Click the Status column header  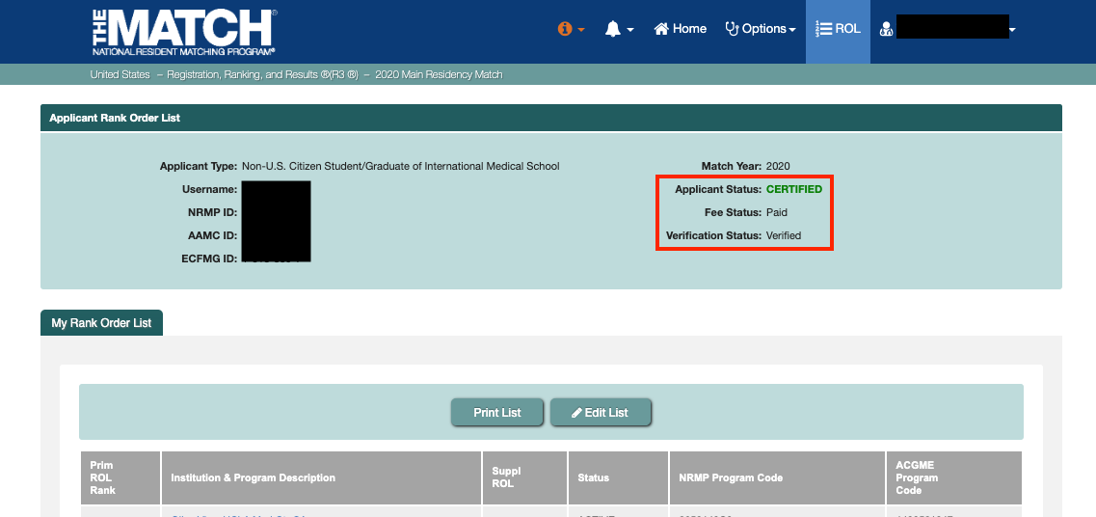pos(593,477)
